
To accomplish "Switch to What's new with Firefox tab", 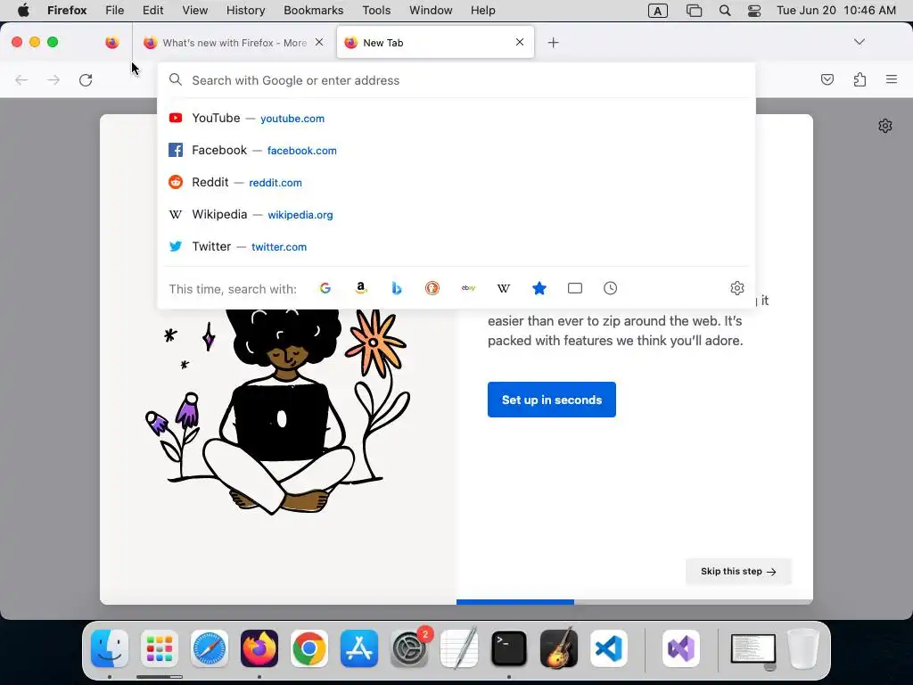I will tap(234, 43).
